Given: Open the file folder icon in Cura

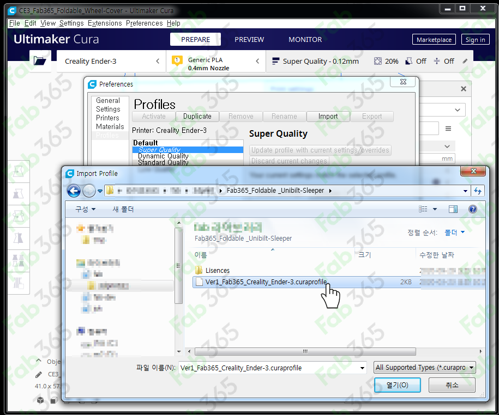Looking at the screenshot, I should tap(40, 60).
